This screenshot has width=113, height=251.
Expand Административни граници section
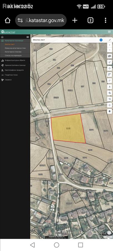[15, 65]
